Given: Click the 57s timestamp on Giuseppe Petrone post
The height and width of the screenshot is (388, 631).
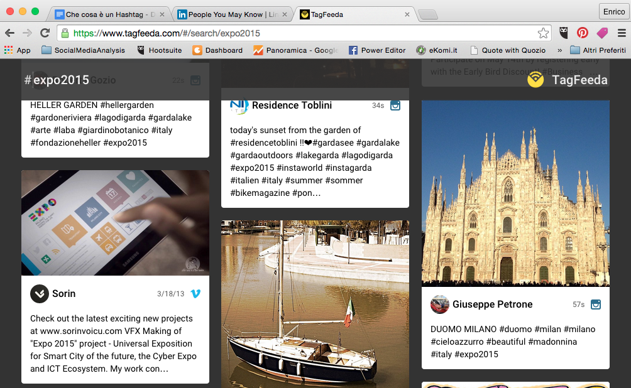Looking at the screenshot, I should point(579,304).
